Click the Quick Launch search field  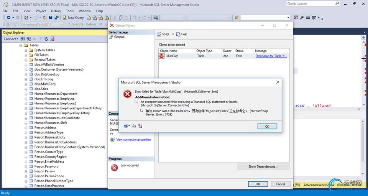[310, 4]
